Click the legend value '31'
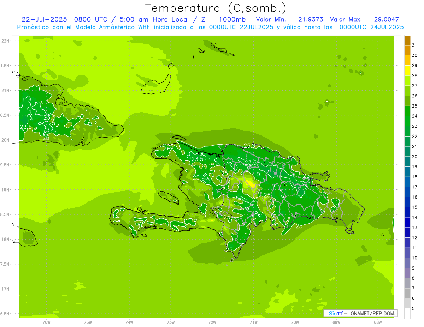424x327 pixels. [x=415, y=45]
